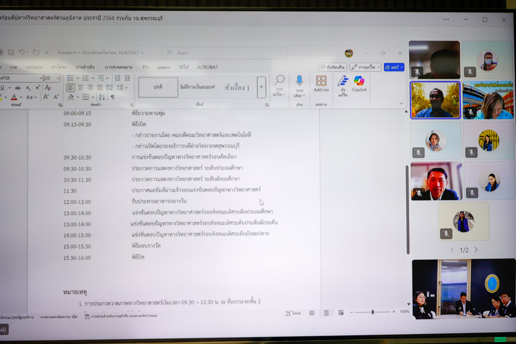Apply numbered list formatting
This screenshot has height=344, width=516.
point(86,78)
